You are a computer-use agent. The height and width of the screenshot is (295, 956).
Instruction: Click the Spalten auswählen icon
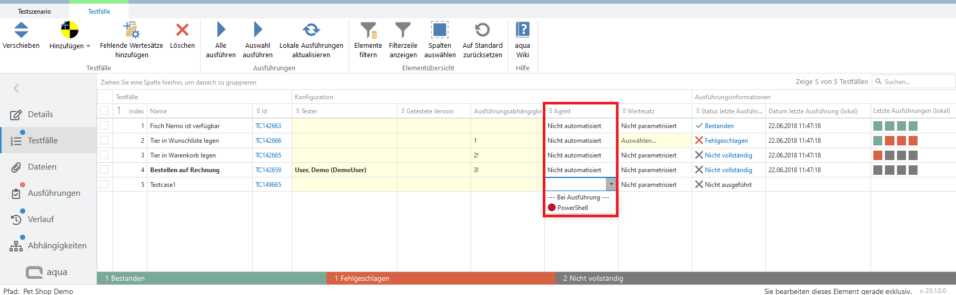click(x=440, y=30)
